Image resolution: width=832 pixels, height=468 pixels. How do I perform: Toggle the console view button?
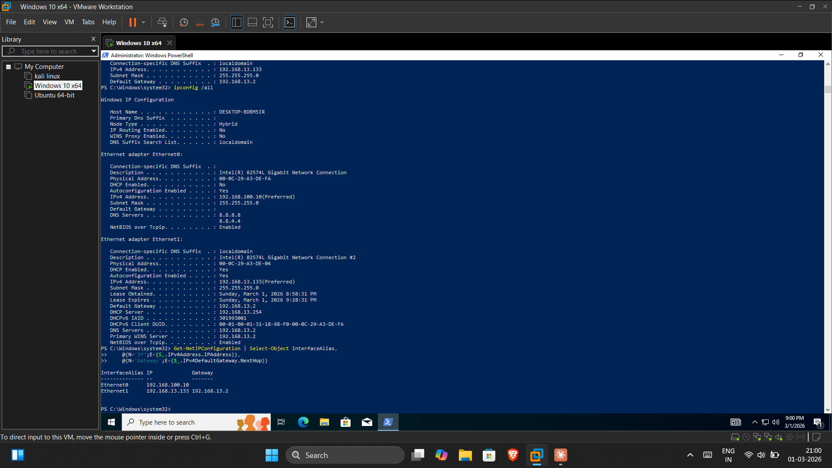[x=289, y=22]
